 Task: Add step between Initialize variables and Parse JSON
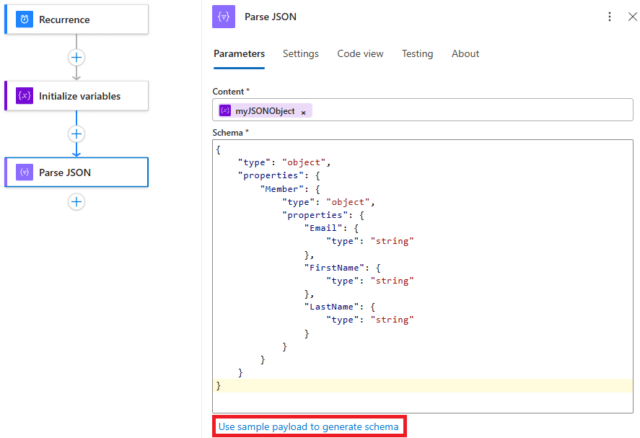pyautogui.click(x=76, y=134)
